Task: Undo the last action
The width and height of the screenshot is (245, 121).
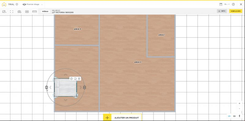Action: click(226, 4)
